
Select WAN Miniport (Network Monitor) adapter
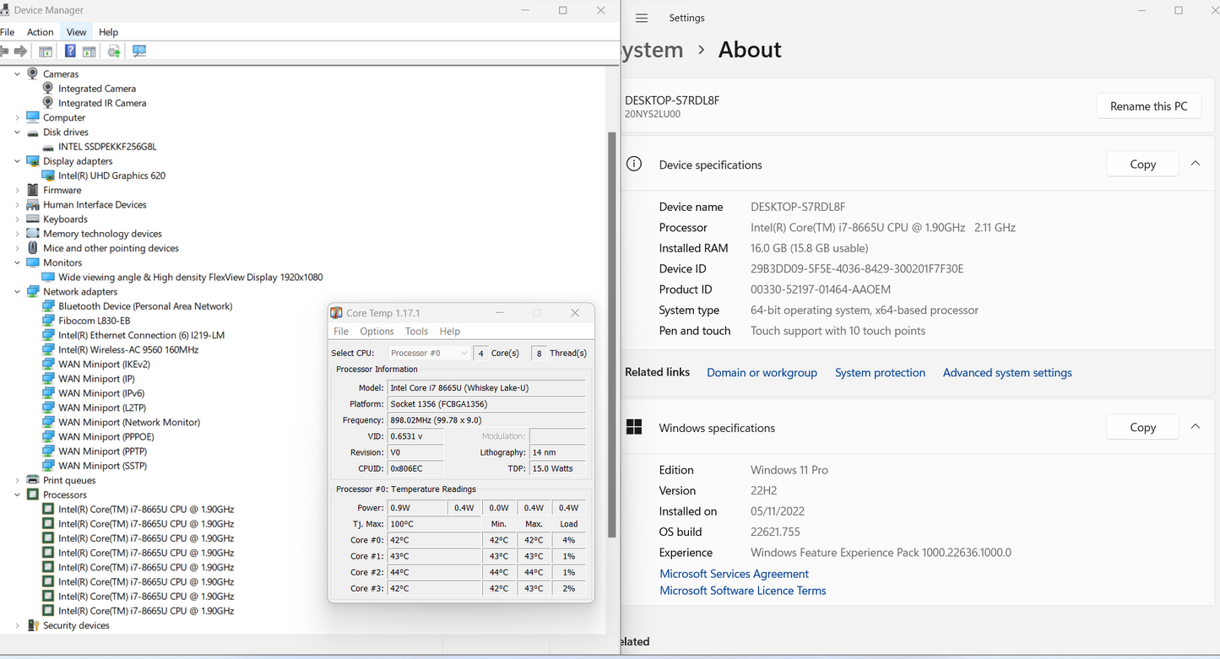tap(129, 422)
